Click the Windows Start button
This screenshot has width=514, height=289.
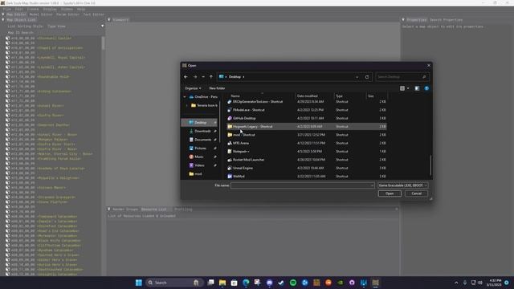(x=139, y=283)
